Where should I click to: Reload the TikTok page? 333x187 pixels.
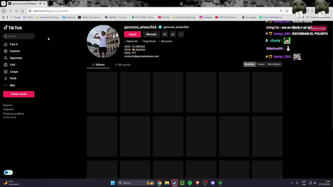click(16, 11)
